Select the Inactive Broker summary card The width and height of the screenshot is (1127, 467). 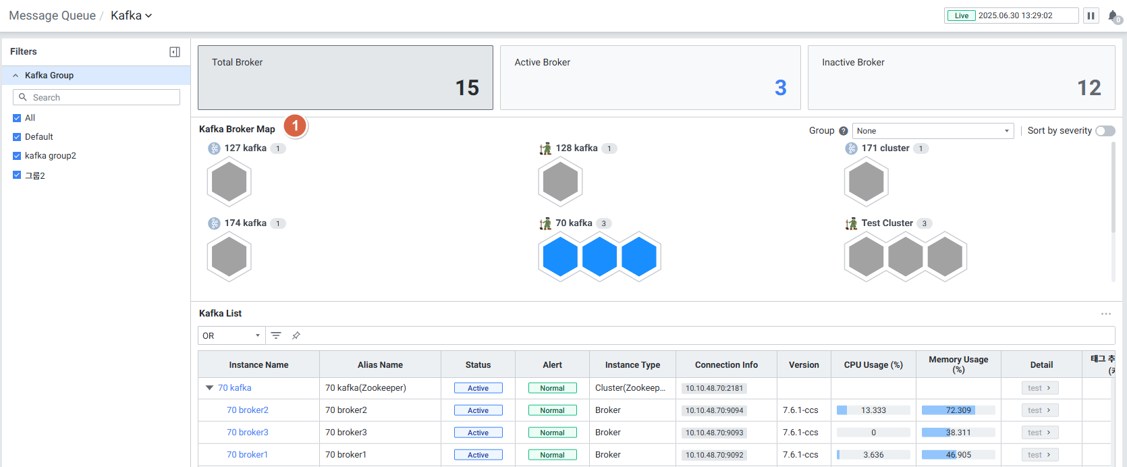pos(961,78)
